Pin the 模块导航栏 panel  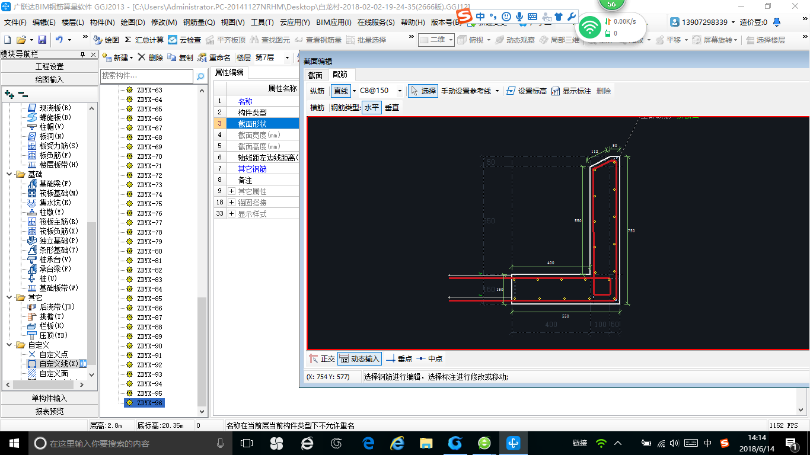(83, 54)
